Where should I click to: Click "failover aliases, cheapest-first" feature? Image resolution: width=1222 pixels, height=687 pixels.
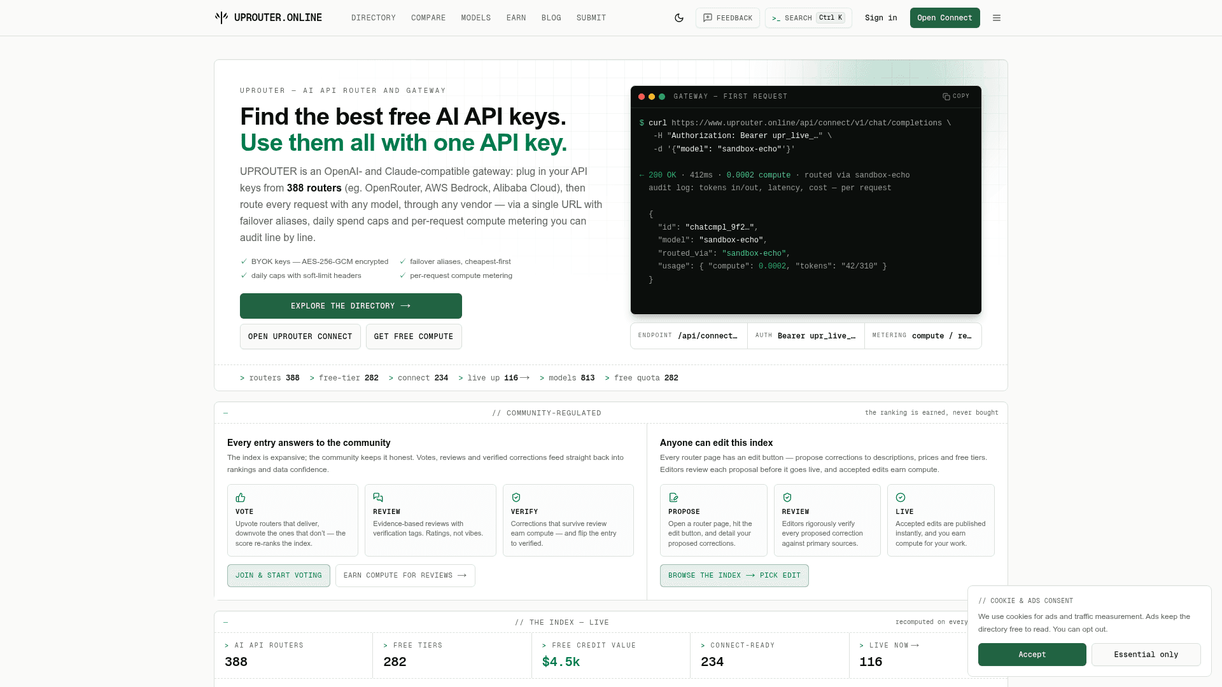455,261
